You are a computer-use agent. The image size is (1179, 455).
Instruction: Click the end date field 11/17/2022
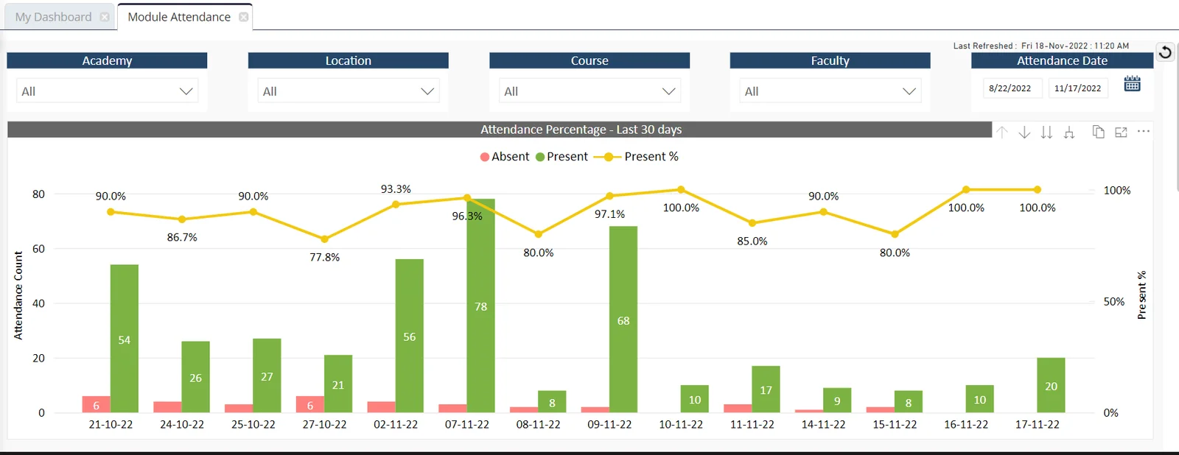pyautogui.click(x=1077, y=88)
